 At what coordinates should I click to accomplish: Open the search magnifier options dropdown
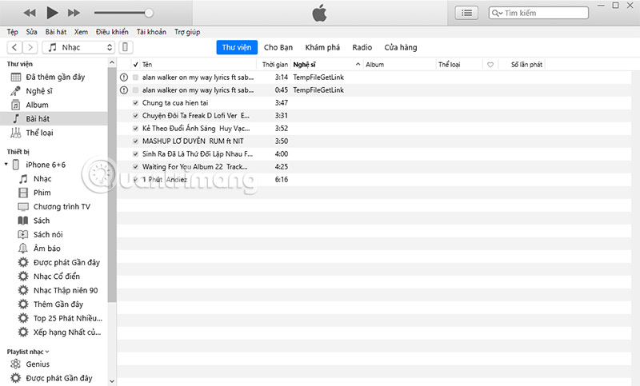click(497, 13)
